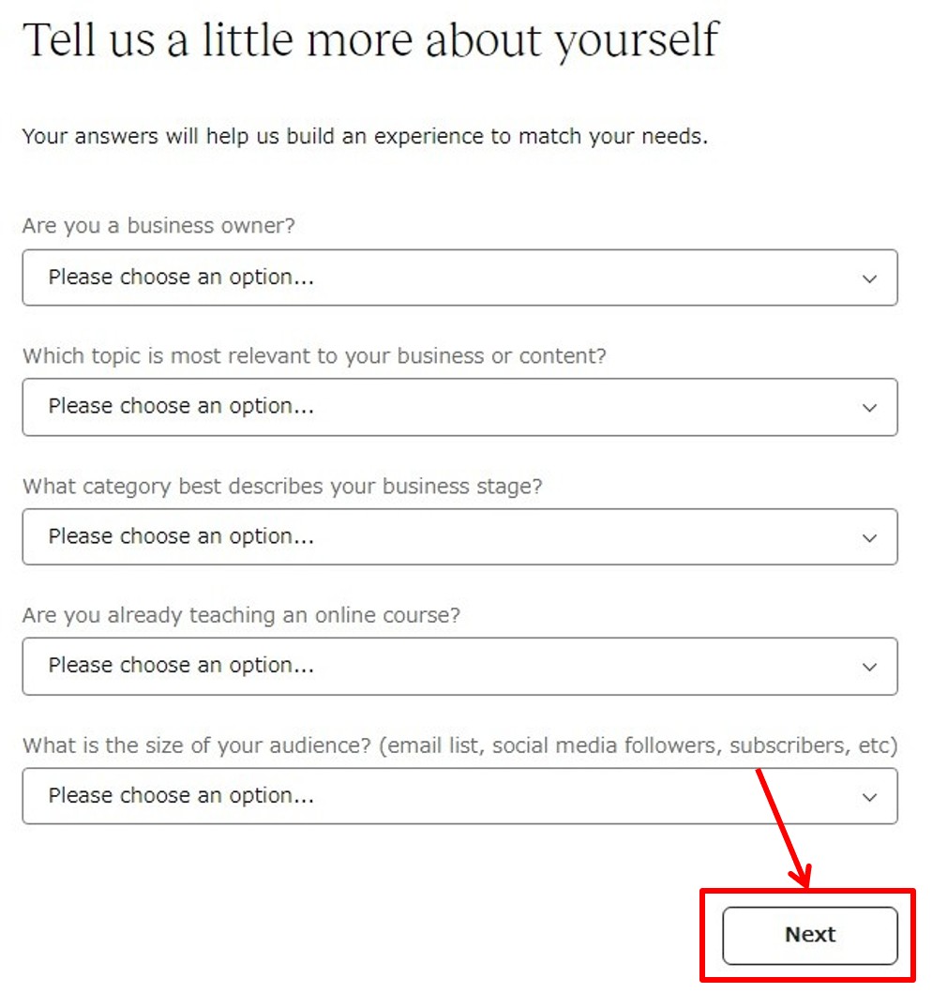Open the business owner dropdown

point(459,278)
